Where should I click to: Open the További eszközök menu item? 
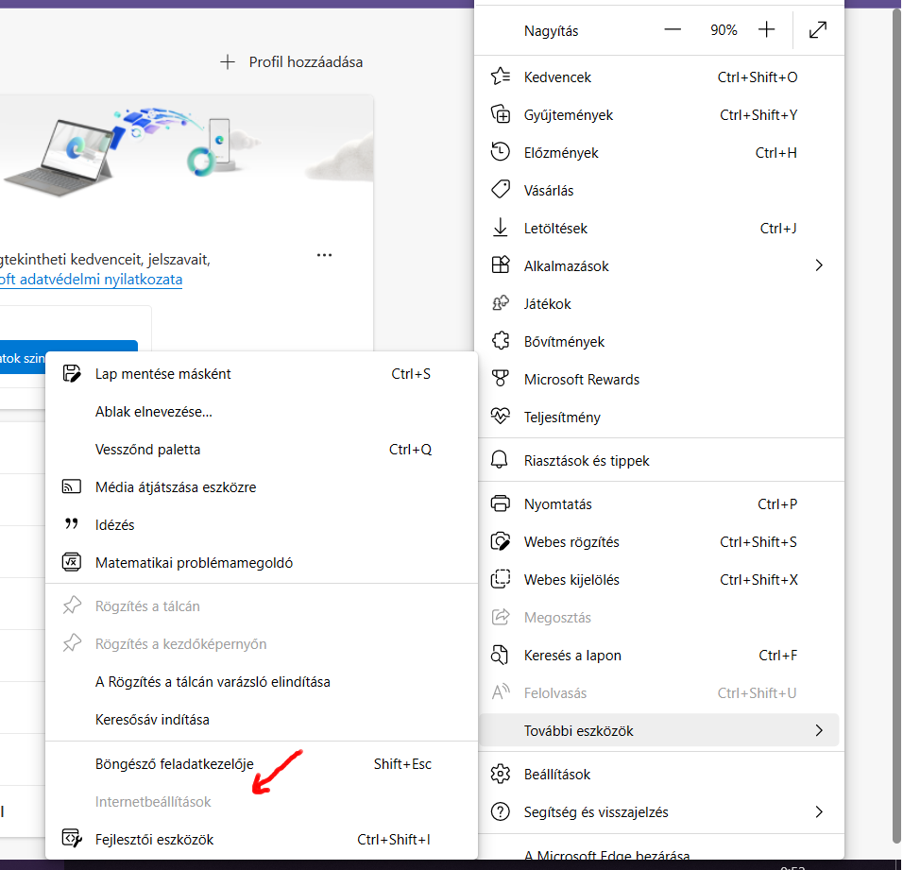(658, 730)
